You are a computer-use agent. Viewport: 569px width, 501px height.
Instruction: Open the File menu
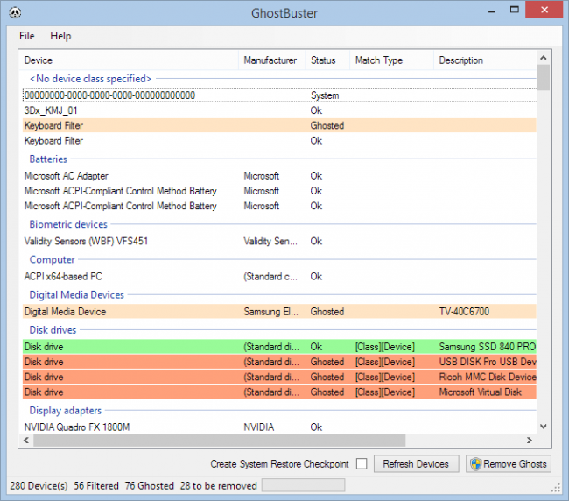(27, 36)
